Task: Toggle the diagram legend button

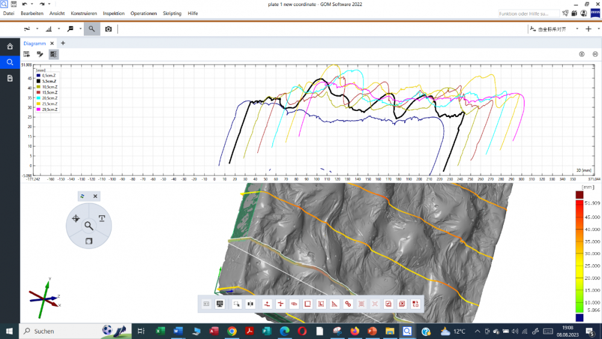Action: click(54, 54)
